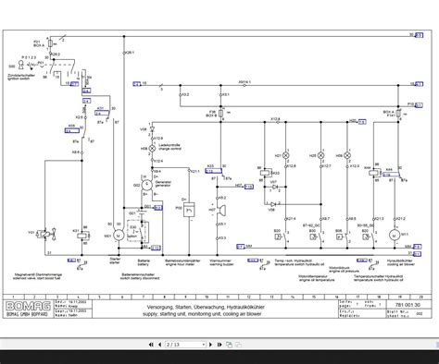Follow the line 30 cross-reference box at top right
Viewport: 439px width, 364px height.
[419, 35]
